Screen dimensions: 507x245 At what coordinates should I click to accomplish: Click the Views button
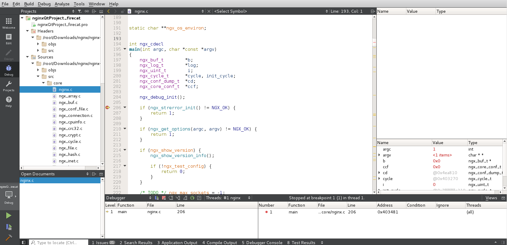[491, 198]
